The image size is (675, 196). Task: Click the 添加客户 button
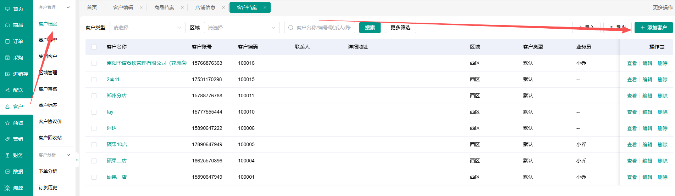(x=654, y=28)
